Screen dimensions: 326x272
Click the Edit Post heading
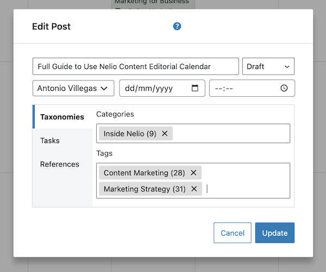tap(52, 27)
